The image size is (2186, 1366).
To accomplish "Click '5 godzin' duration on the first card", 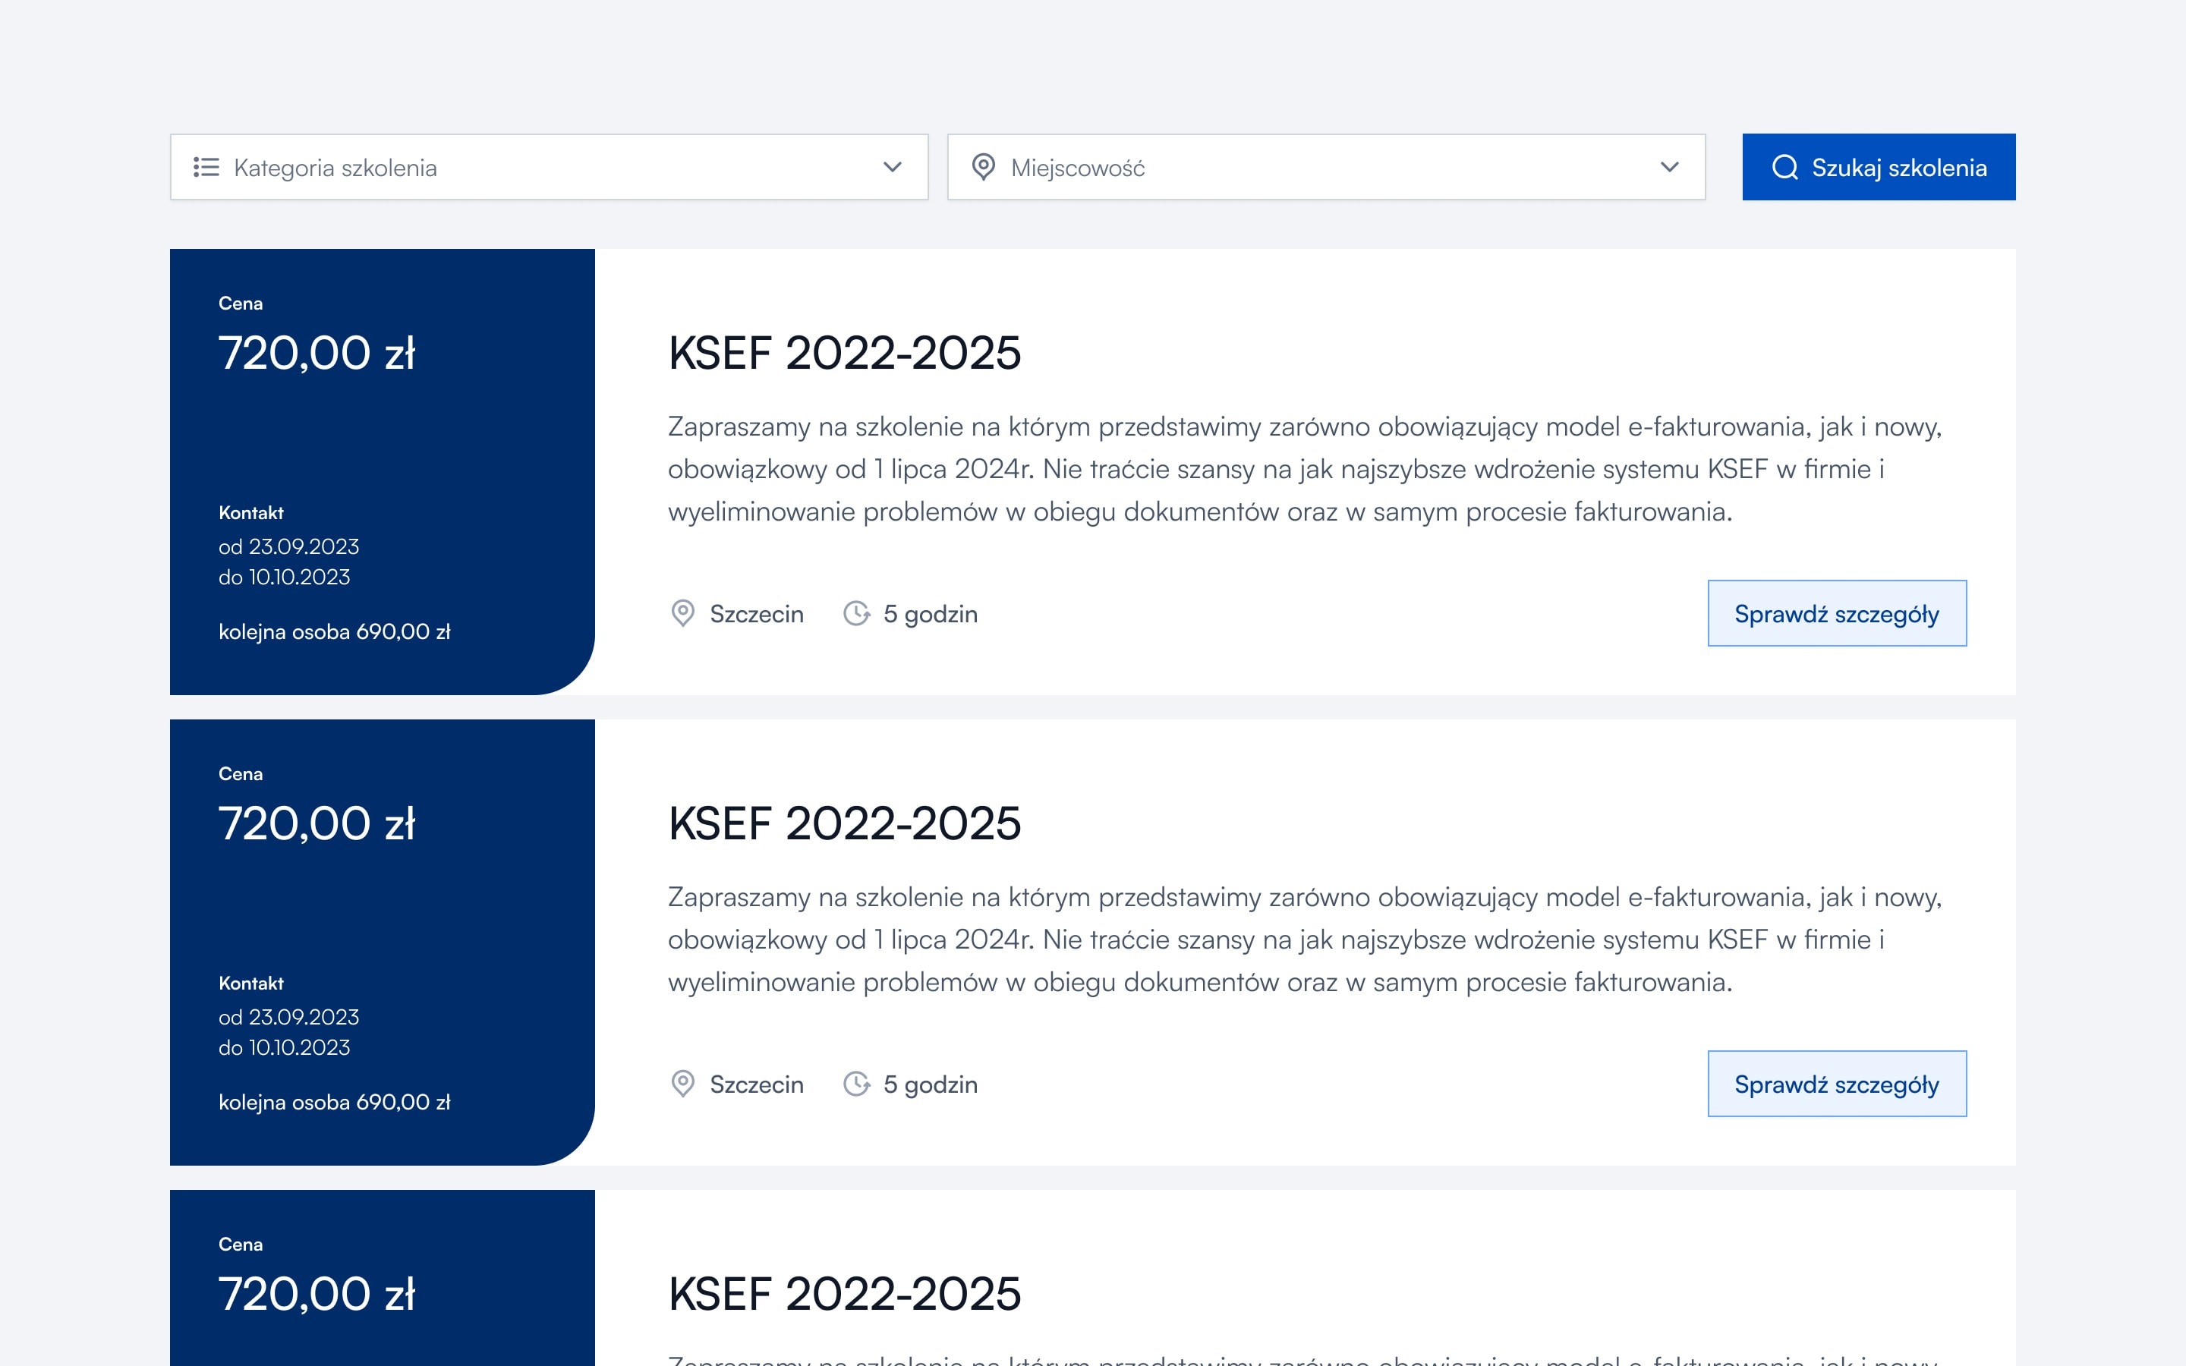I will [931, 615].
